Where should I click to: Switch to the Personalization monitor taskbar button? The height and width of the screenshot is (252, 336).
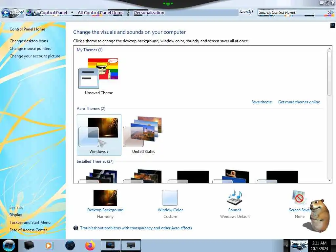(131, 245)
